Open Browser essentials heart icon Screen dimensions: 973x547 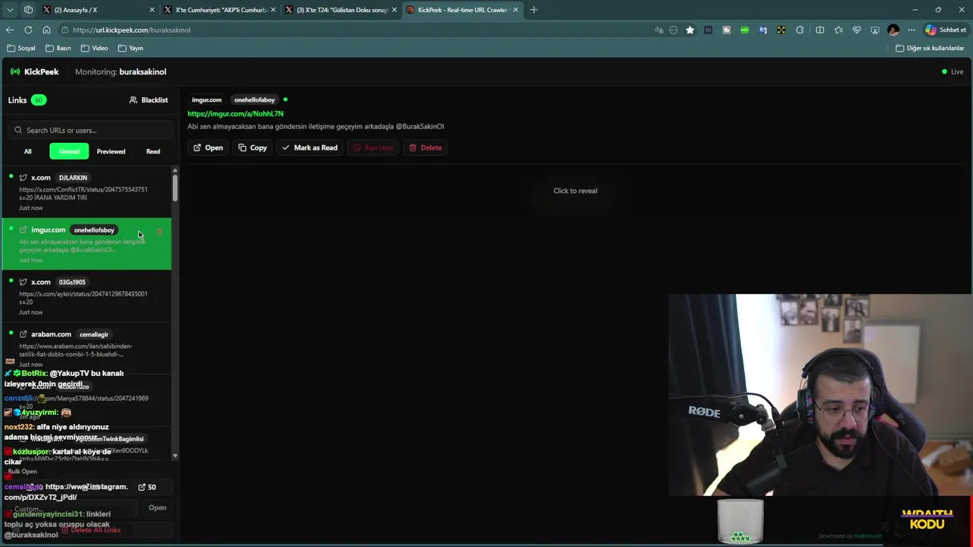(x=857, y=30)
